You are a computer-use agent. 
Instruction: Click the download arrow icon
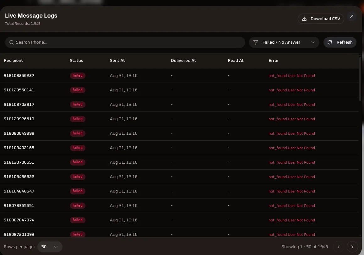point(304,19)
